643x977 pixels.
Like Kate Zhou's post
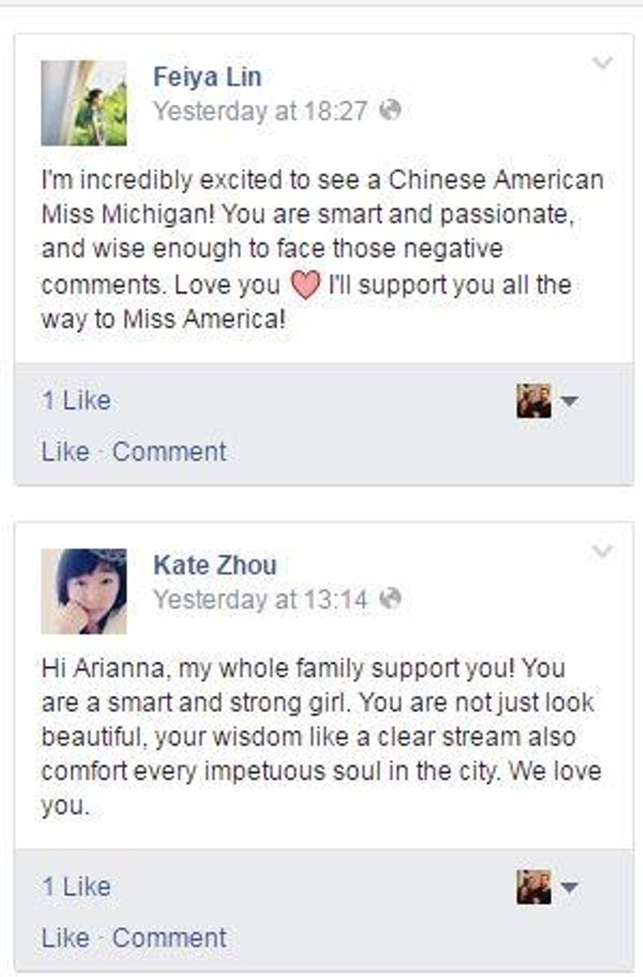(65, 938)
